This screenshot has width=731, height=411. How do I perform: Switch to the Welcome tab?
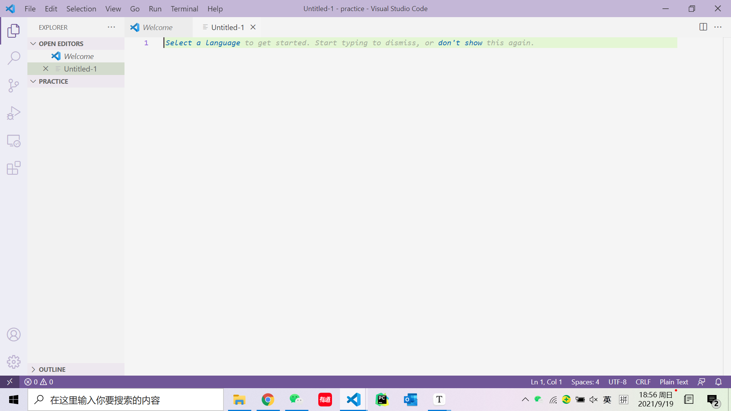click(157, 27)
